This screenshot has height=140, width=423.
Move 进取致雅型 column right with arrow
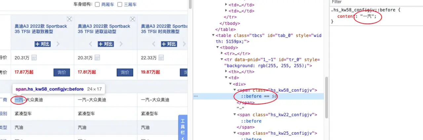[58, 44]
